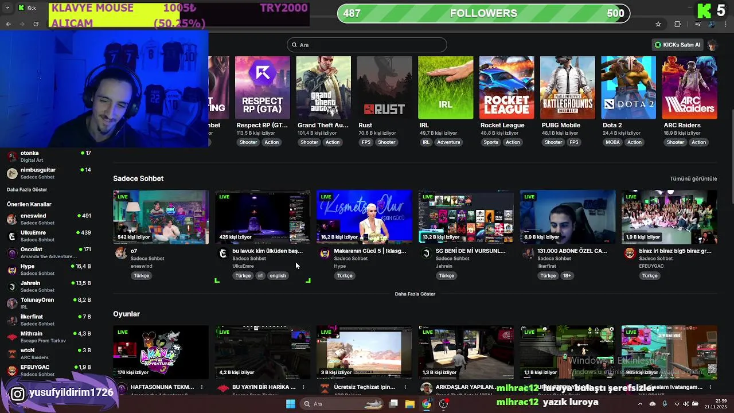Open 131.000 ABONE ÖZEL stream thumbnail
Screen dimensions: 734x413
pos(568,217)
